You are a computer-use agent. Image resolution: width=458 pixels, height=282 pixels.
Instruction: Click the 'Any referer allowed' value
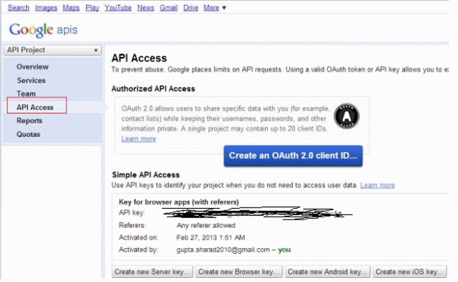point(206,226)
